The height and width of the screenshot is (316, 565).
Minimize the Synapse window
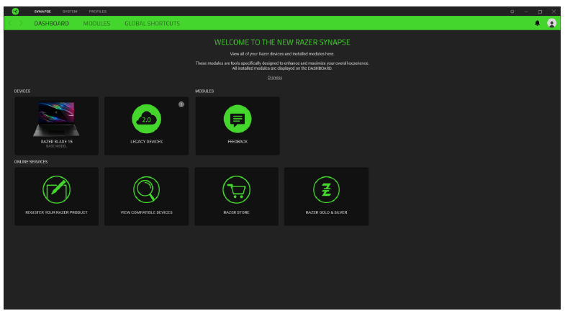click(x=526, y=12)
